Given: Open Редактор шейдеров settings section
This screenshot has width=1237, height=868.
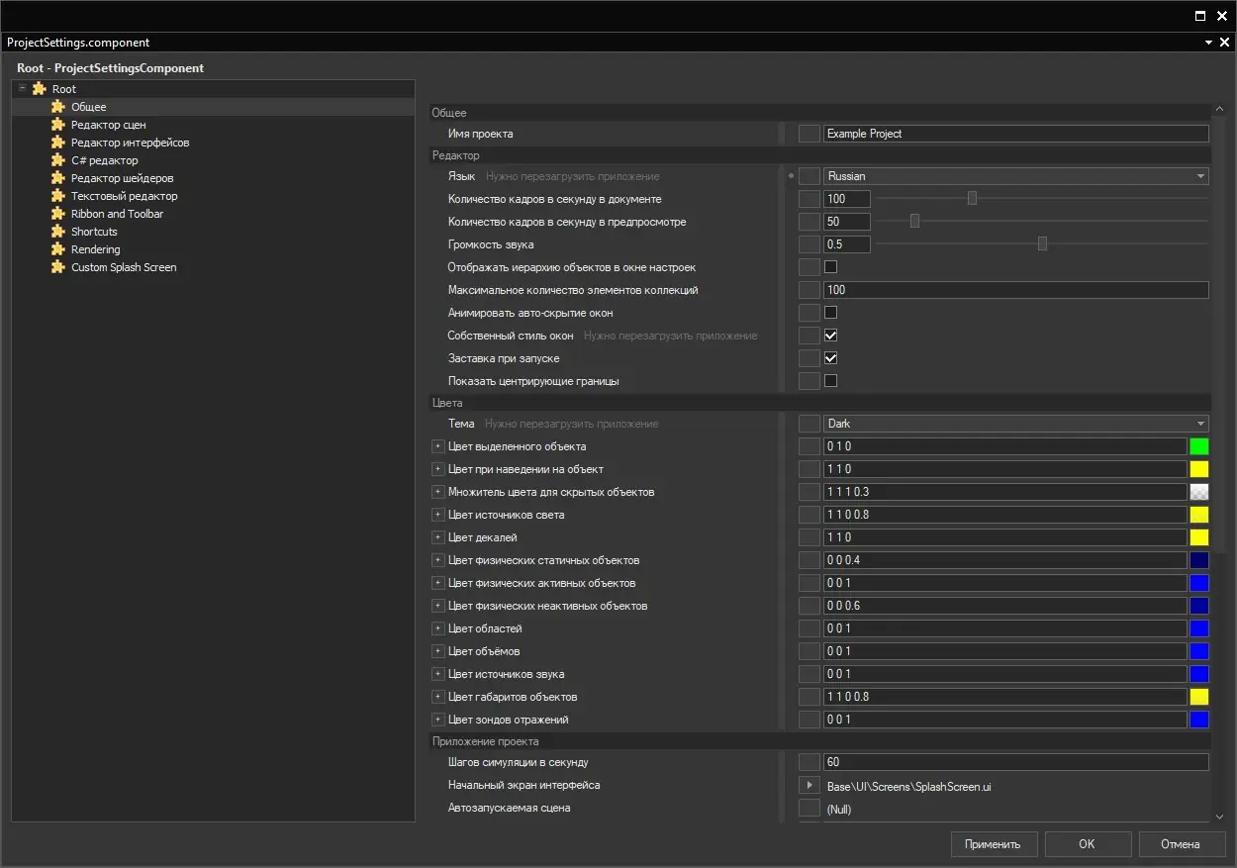Looking at the screenshot, I should pos(122,178).
